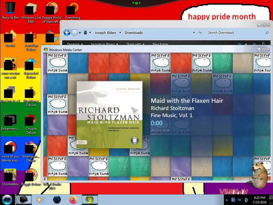Viewport: 273px width, 205px height.
Task: Open the Organize menu in Explorer
Action: tap(75, 44)
